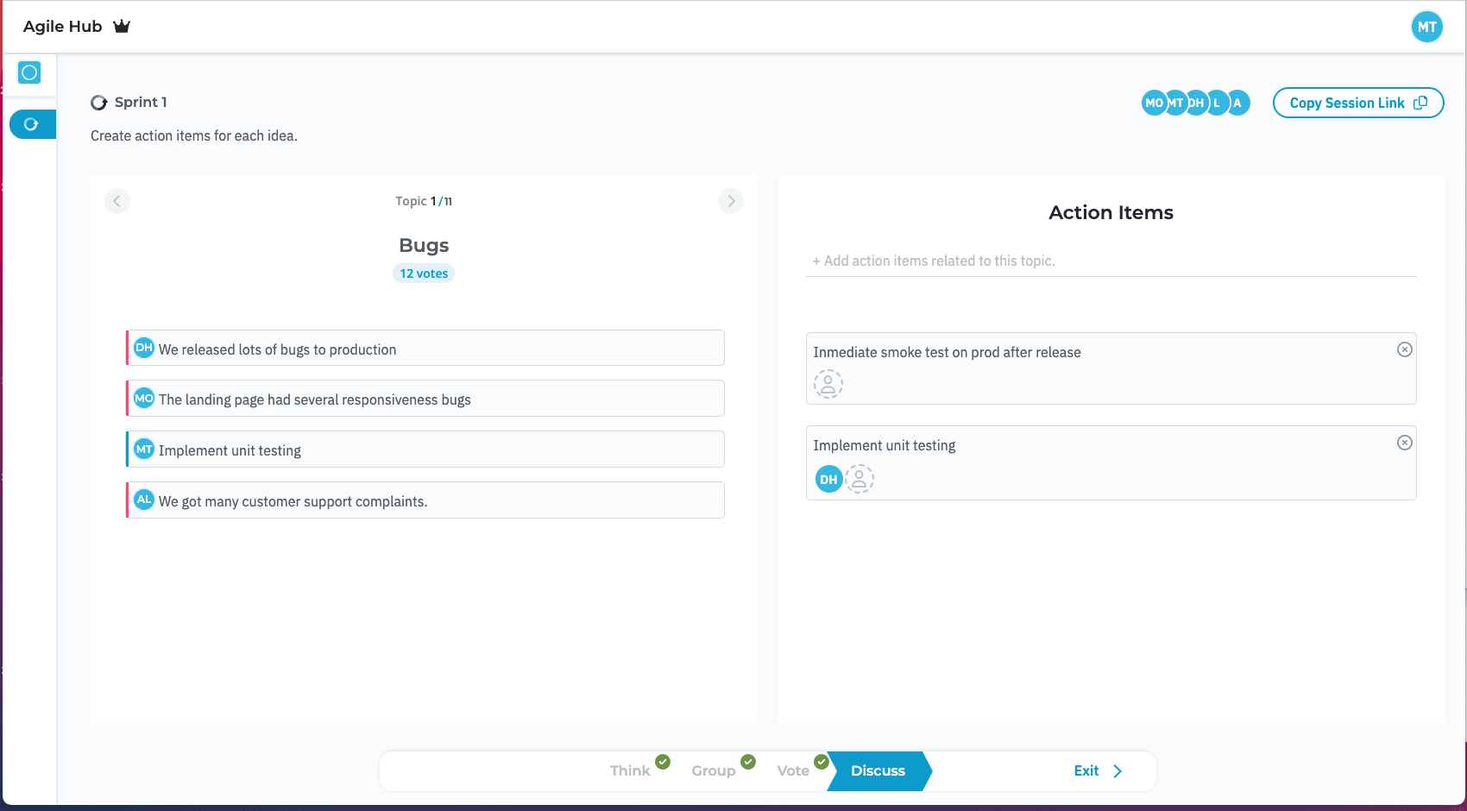Go to the previous topic
This screenshot has height=811, width=1467.
pos(117,201)
